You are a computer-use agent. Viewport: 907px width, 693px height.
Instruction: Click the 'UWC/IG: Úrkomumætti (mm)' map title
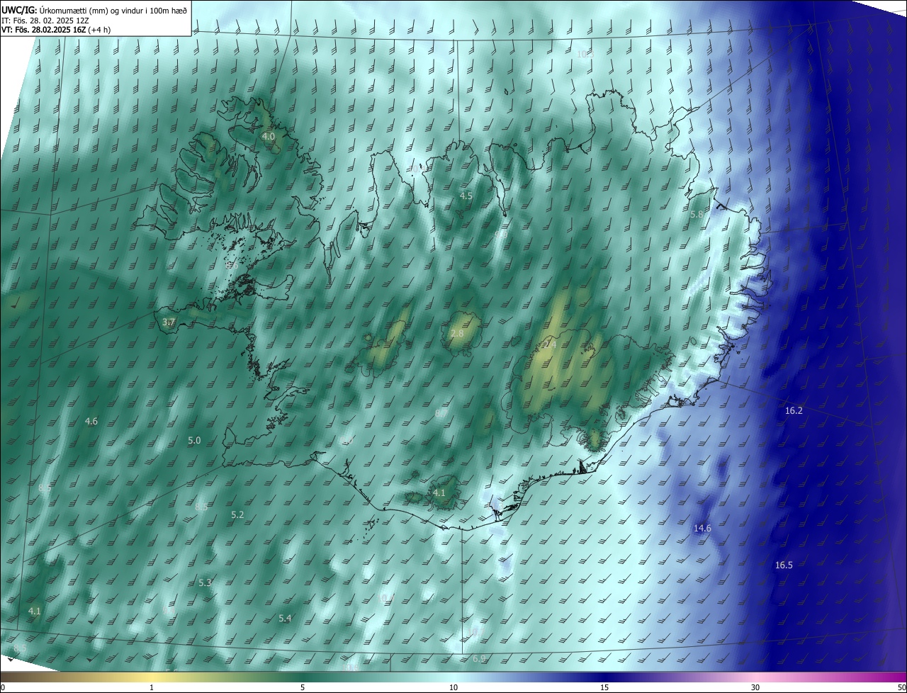click(x=96, y=10)
